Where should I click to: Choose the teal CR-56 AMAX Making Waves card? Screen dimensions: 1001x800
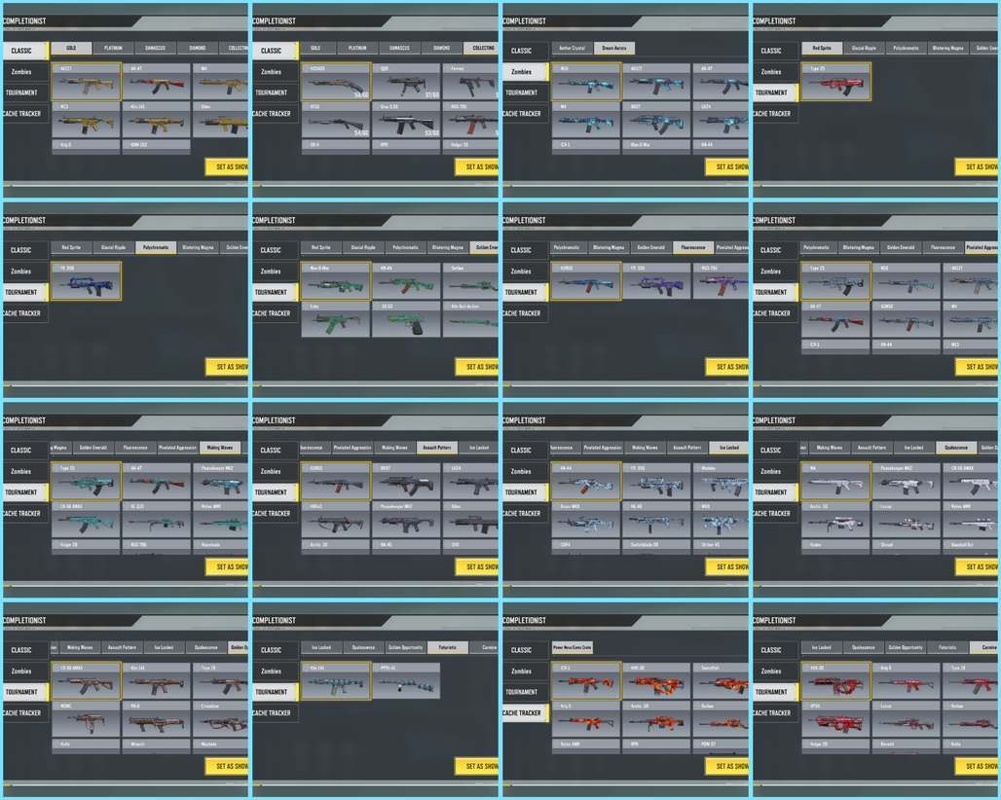coord(87,520)
